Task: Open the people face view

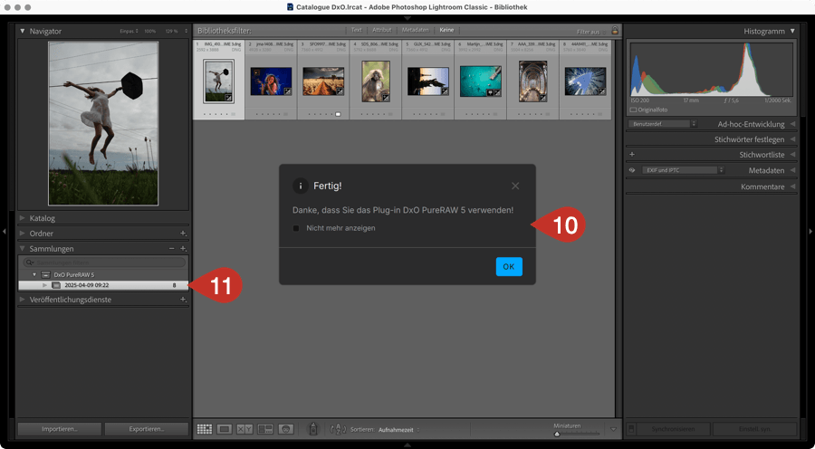Action: 286,429
